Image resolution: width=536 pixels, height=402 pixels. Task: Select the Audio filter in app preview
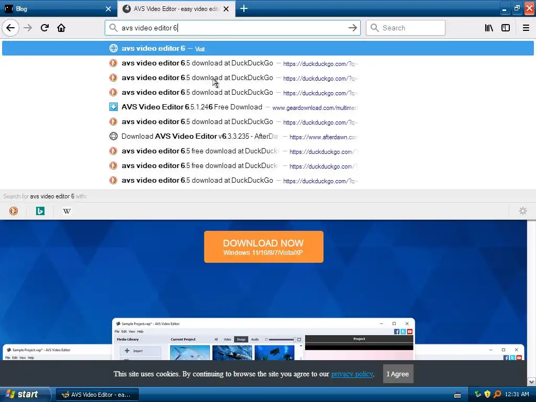coord(255,339)
